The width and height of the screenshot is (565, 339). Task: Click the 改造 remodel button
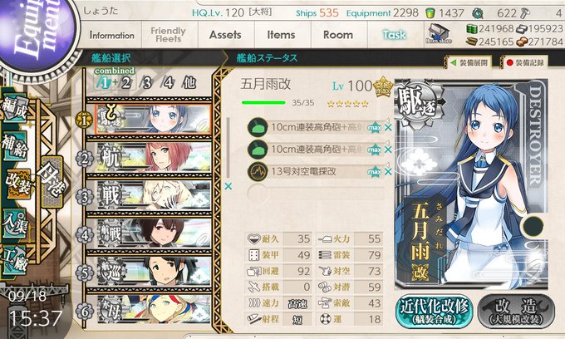[x=516, y=312]
